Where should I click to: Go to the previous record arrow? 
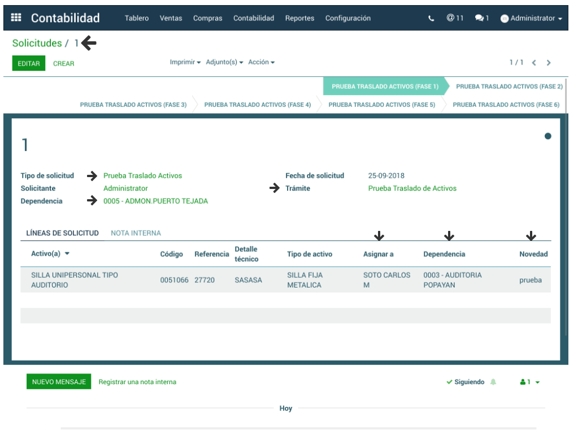click(534, 63)
